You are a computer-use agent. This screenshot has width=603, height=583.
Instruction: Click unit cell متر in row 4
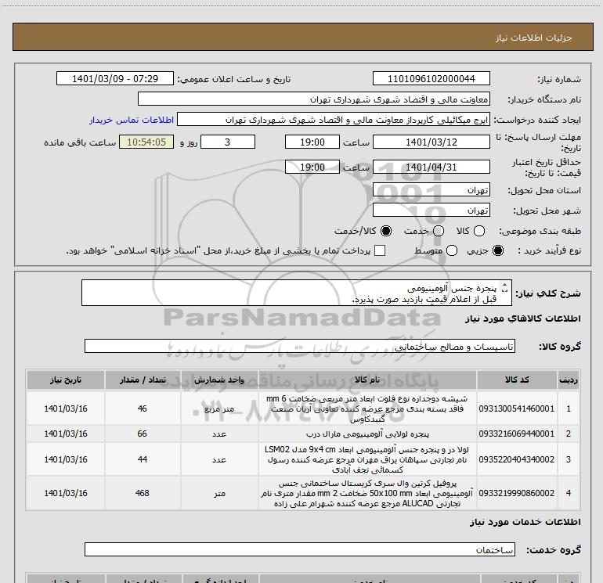point(219,493)
